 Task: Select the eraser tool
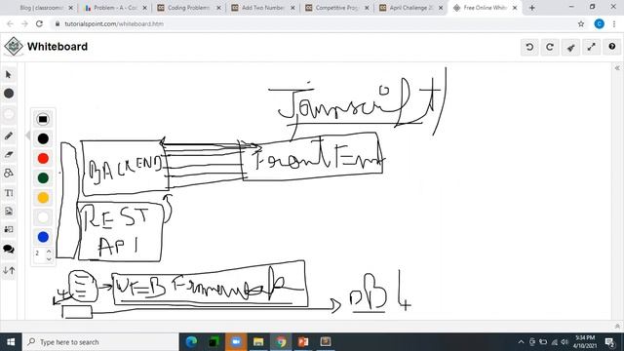9,154
